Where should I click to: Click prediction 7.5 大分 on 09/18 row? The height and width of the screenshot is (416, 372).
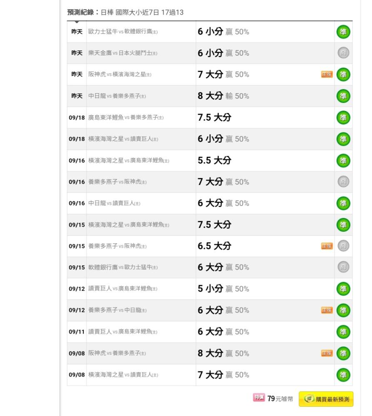click(x=215, y=118)
